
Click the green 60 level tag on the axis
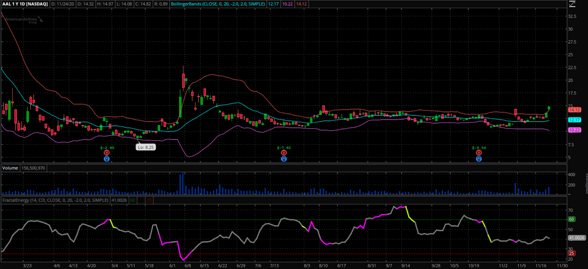tap(571, 219)
